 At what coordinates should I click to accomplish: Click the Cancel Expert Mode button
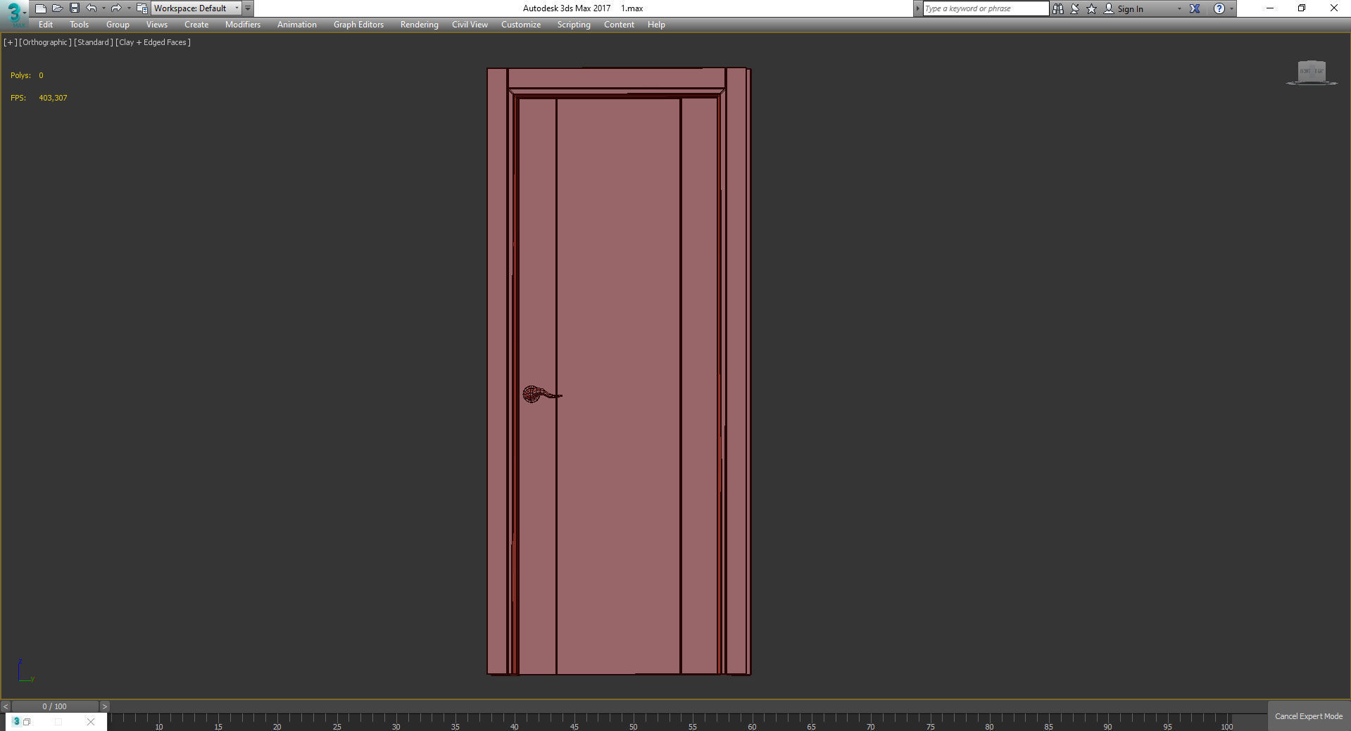click(x=1309, y=716)
